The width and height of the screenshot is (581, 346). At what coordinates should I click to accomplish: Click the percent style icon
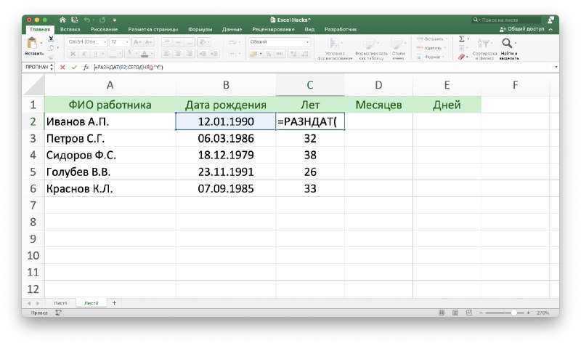[x=269, y=54]
